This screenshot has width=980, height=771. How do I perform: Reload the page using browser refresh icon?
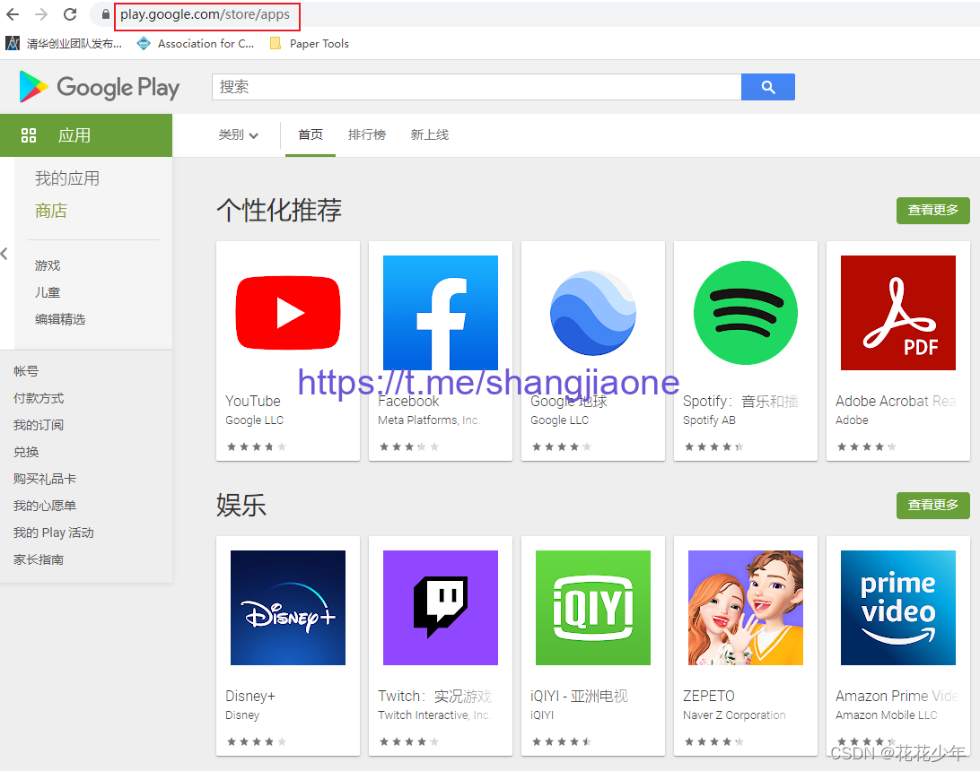point(70,14)
